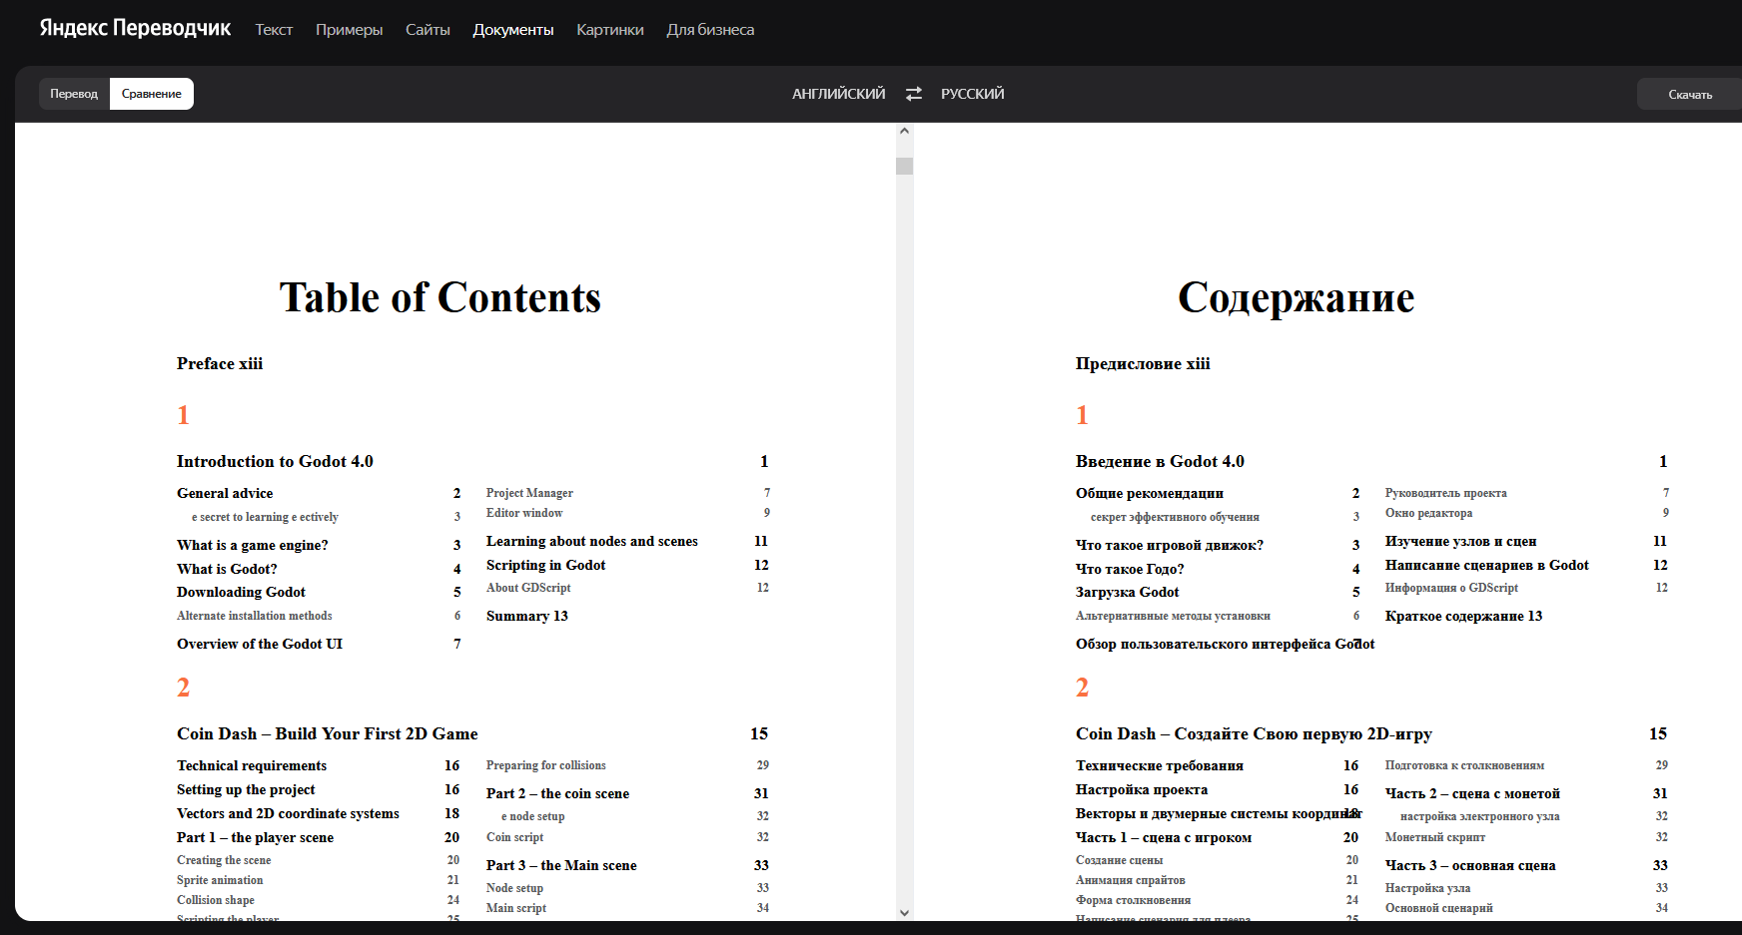Click 'Creating the scene' entry
Viewport: 1742px width, 935px height.
tap(224, 860)
